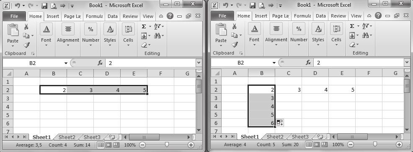Expand the Font group dropdown in left window
Screen dimensions: 413x152
tap(46, 45)
